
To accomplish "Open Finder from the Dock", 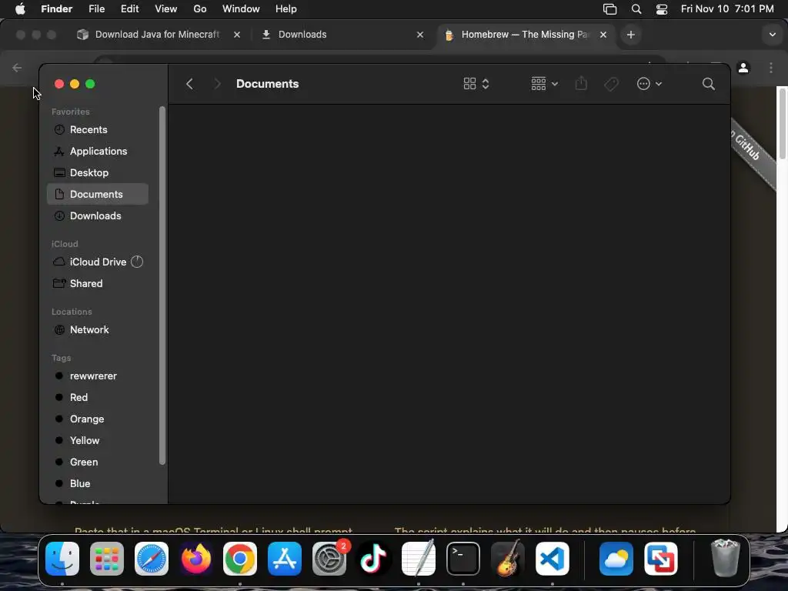I will click(62, 559).
